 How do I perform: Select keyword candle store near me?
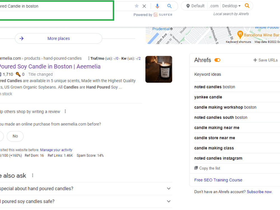coord(215,138)
